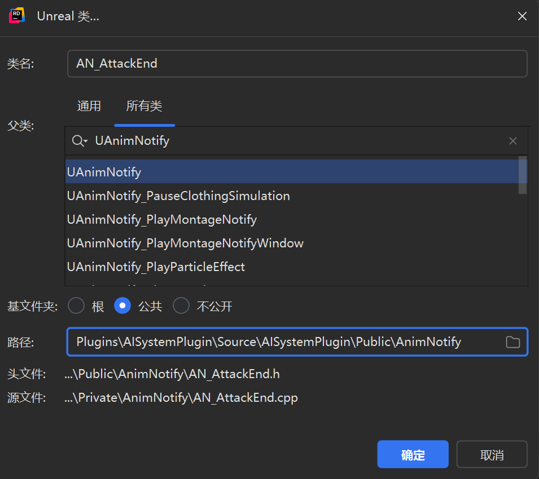This screenshot has width=539, height=479.
Task: Select UAnimNotify_PauseClothingSimulation from the list
Action: 178,196
